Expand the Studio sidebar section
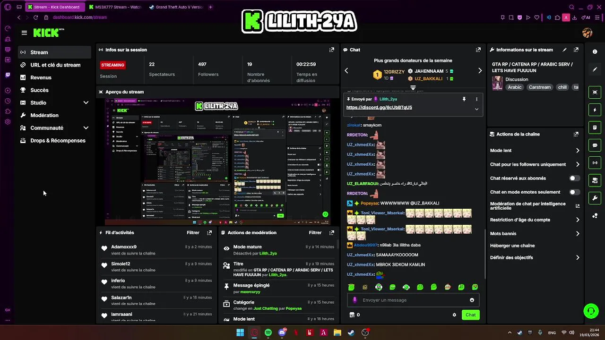 [x=86, y=102]
